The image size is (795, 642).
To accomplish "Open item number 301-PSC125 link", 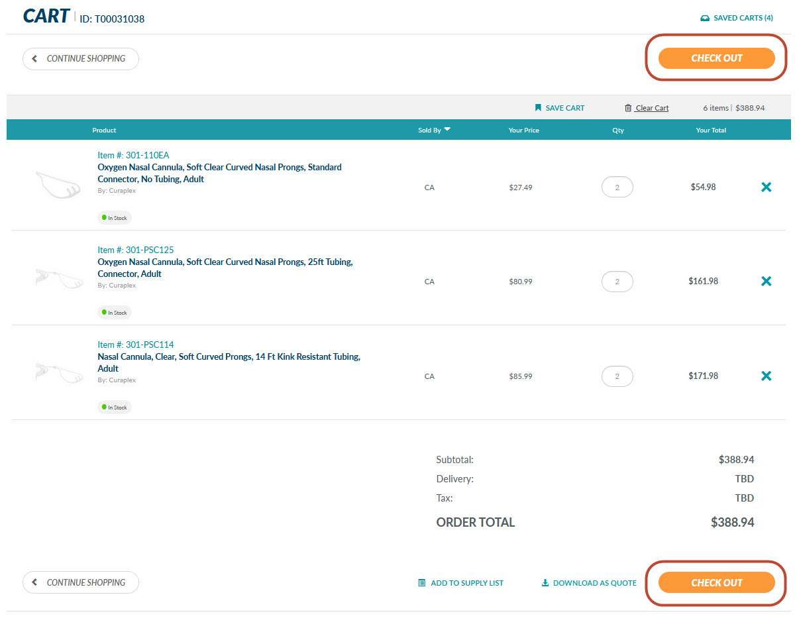I will click(135, 250).
